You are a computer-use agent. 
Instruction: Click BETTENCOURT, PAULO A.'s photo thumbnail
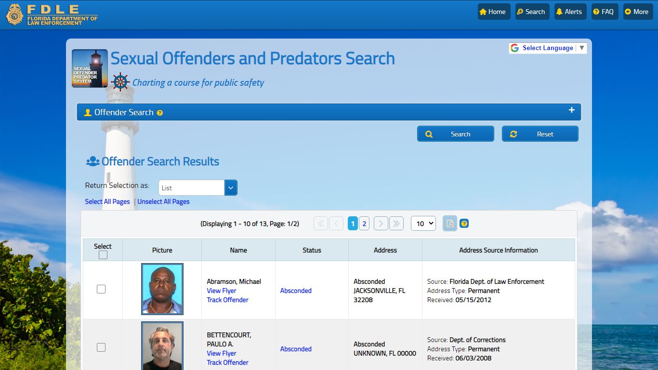(x=162, y=345)
